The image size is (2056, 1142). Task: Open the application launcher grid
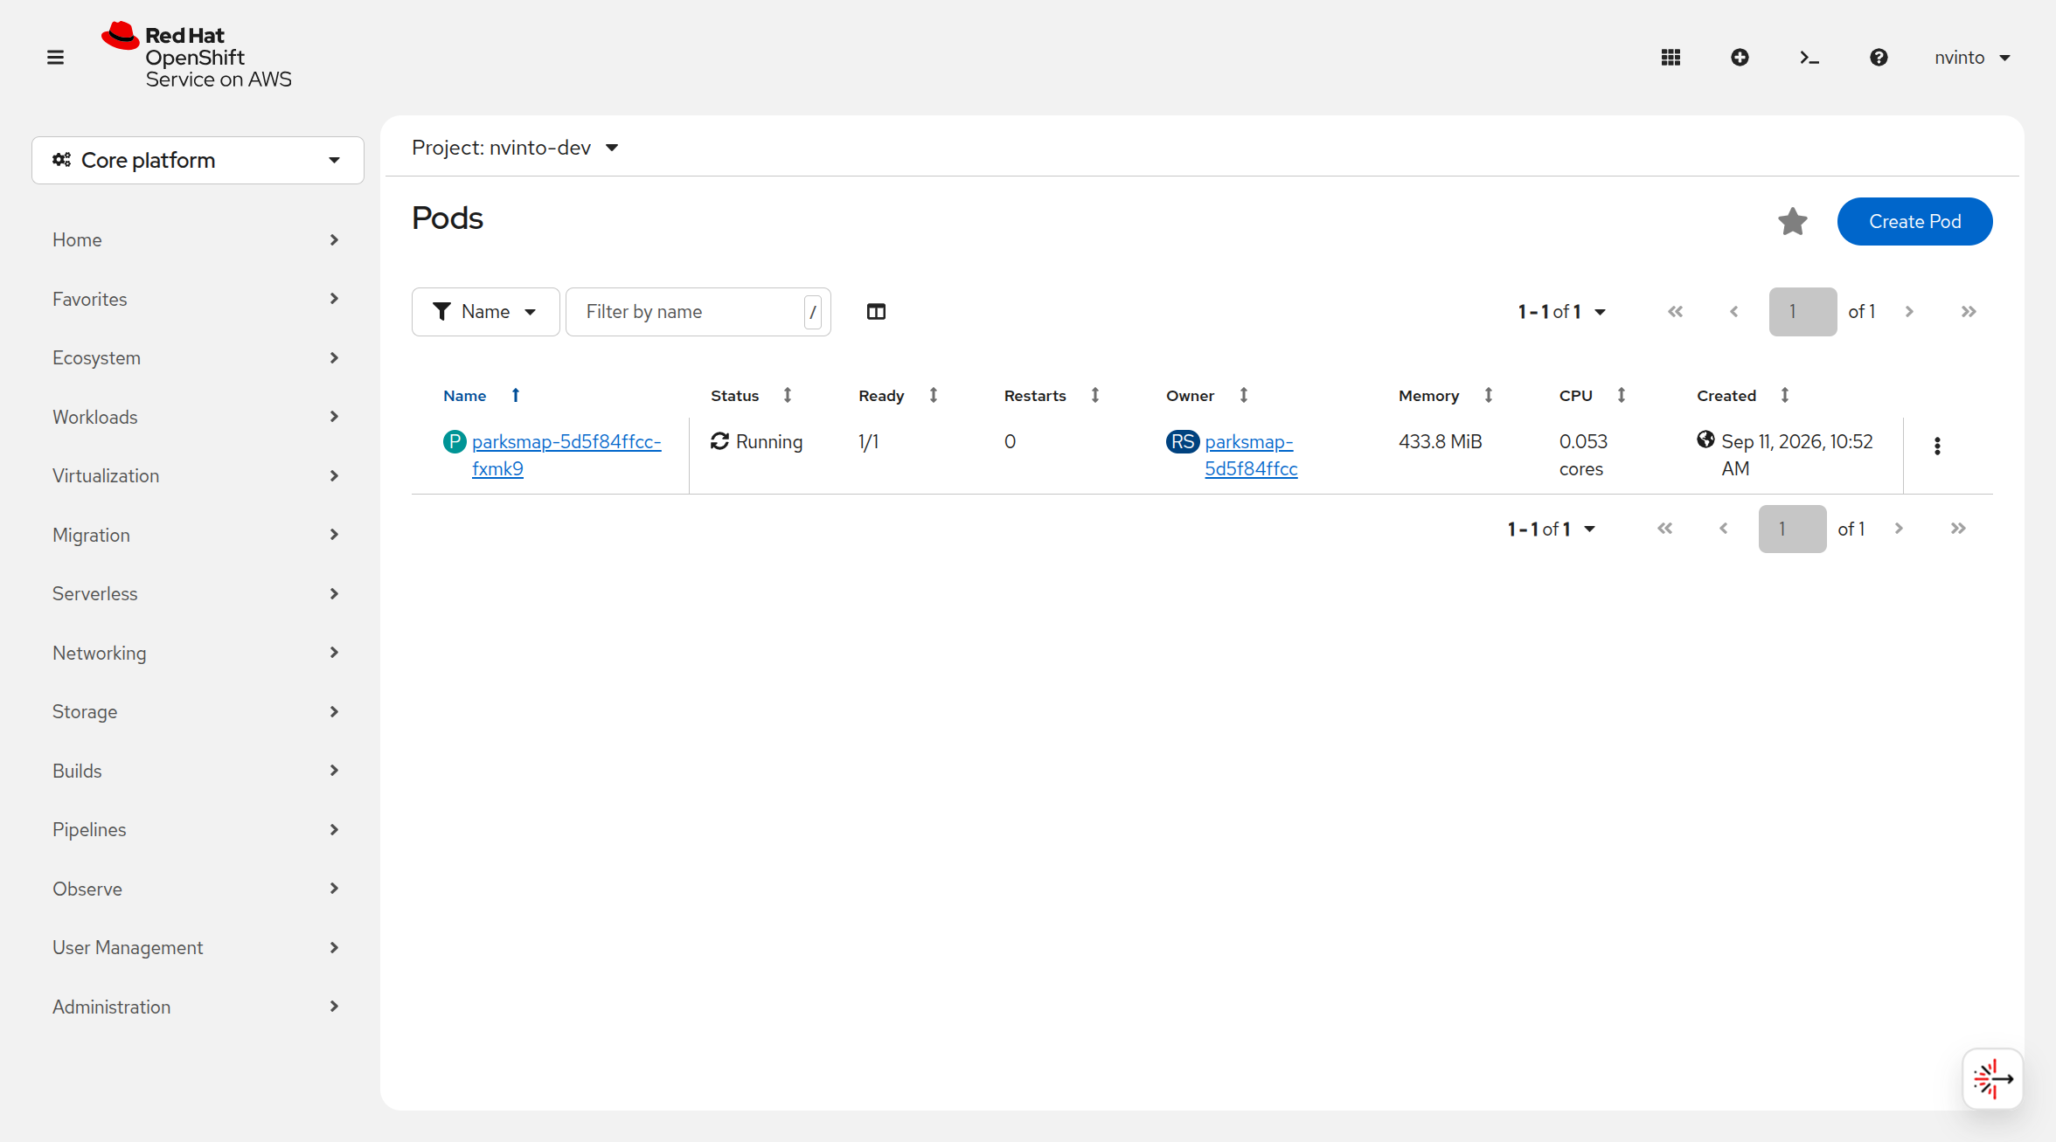click(x=1670, y=58)
